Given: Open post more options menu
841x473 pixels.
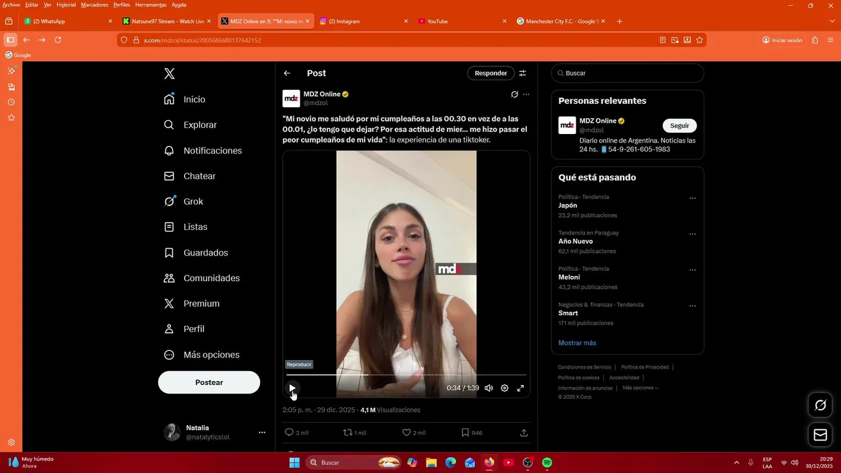Looking at the screenshot, I should tap(526, 95).
